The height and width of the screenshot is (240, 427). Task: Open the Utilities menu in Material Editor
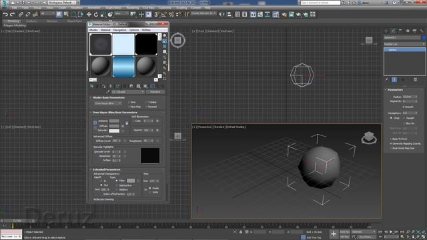click(146, 30)
